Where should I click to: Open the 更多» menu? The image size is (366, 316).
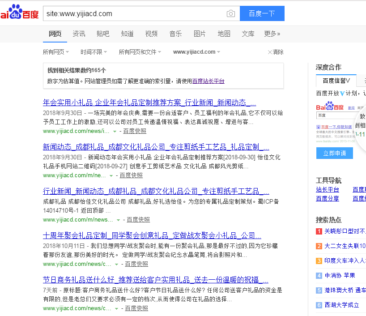point(272,34)
